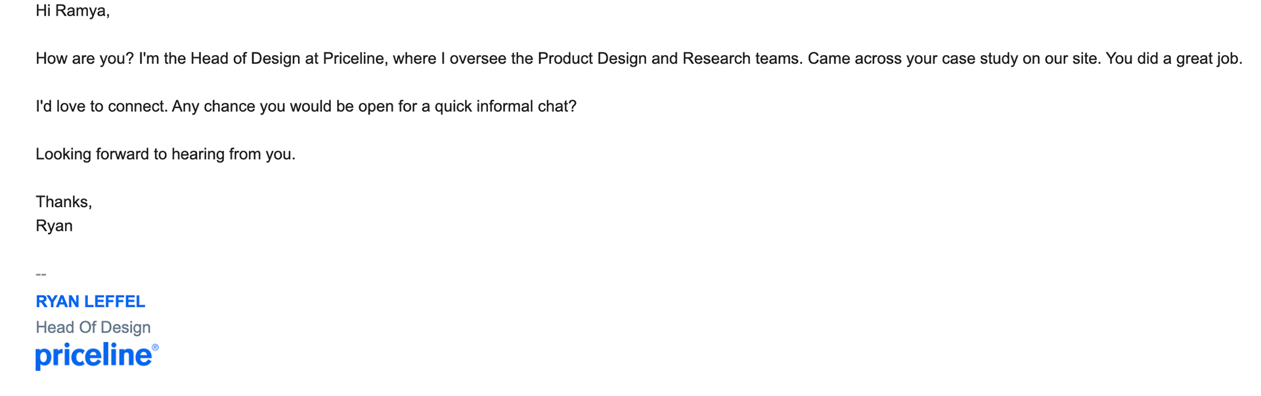Image resolution: width=1261 pixels, height=396 pixels.
Task: Click the phrase quick informal chat
Action: click(x=505, y=106)
